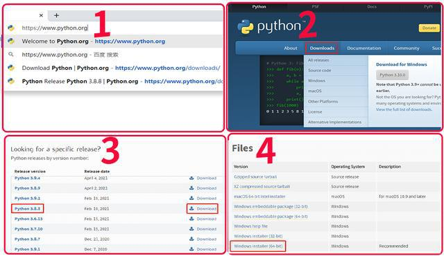Download the 'Windows help file'
The image size is (444, 256).
tap(250, 226)
